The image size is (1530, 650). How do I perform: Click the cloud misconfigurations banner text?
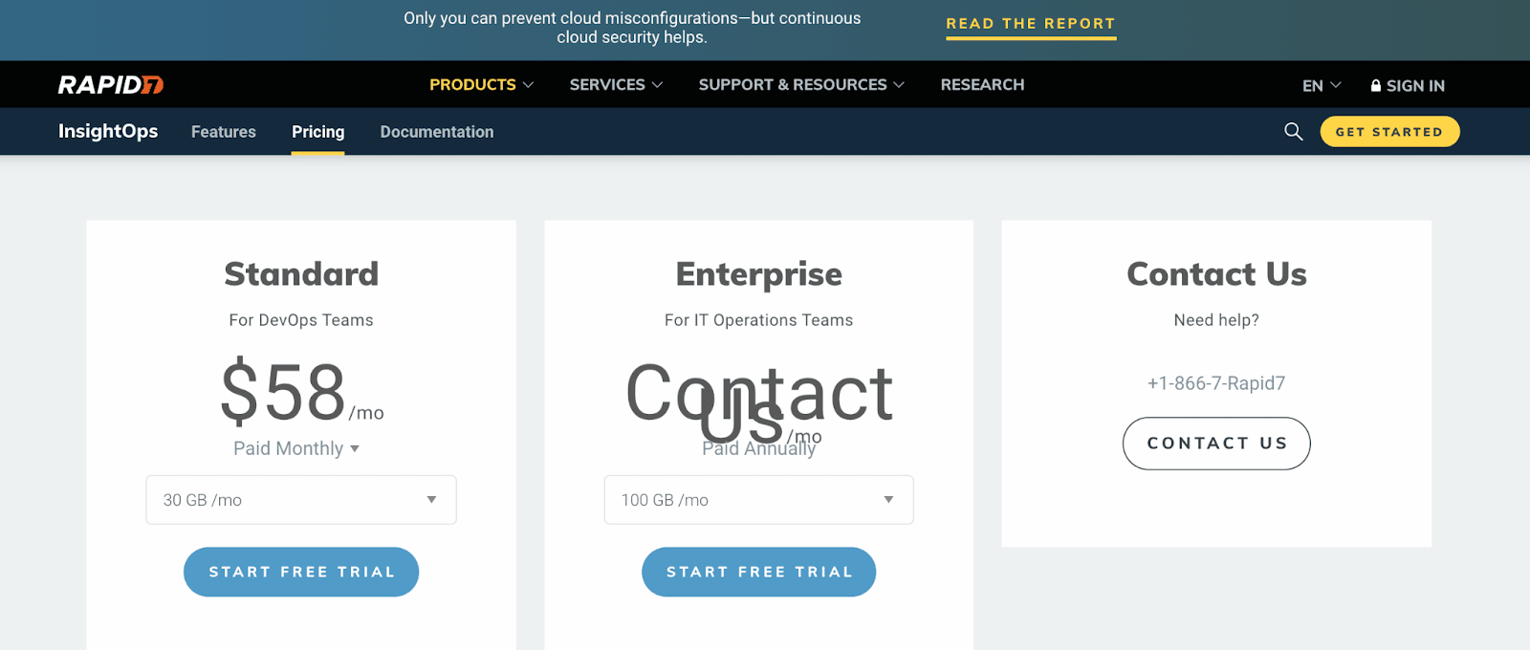coord(632,28)
